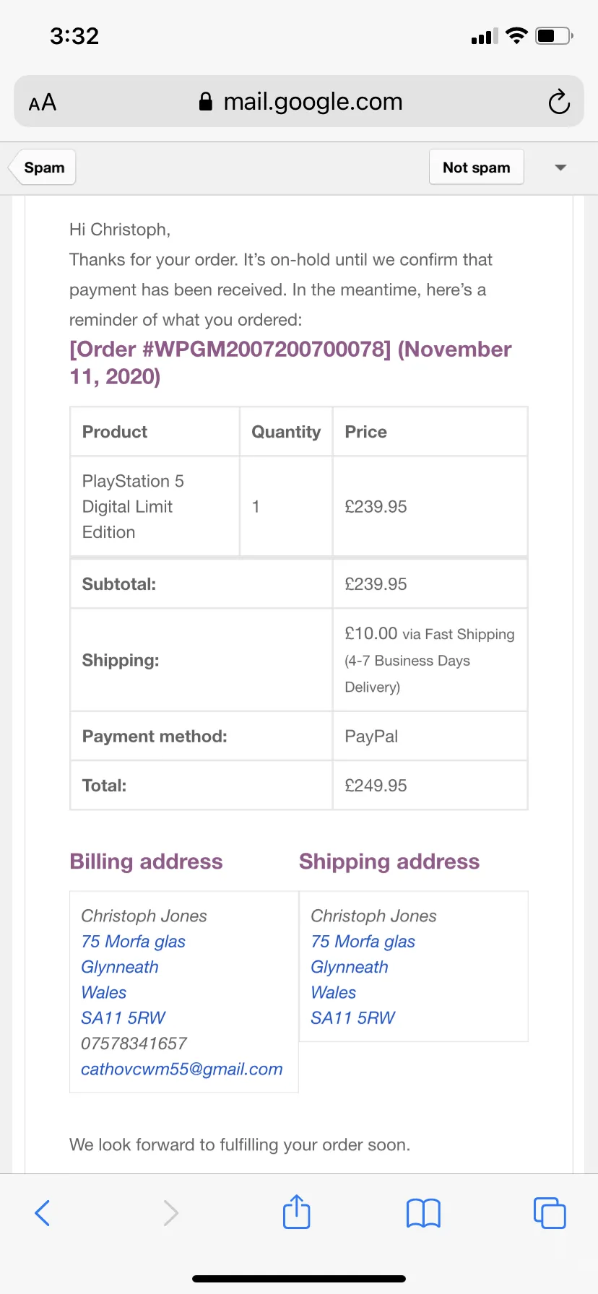Open the billing address 75 Morfa glas link

click(x=134, y=941)
